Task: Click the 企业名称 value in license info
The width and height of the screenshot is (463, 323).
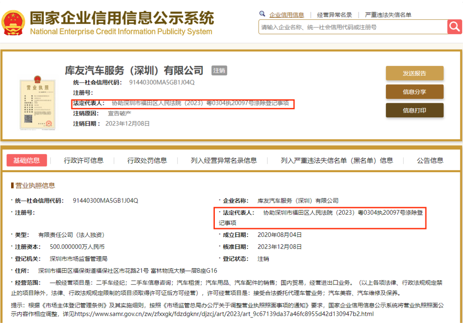Action: (298, 200)
